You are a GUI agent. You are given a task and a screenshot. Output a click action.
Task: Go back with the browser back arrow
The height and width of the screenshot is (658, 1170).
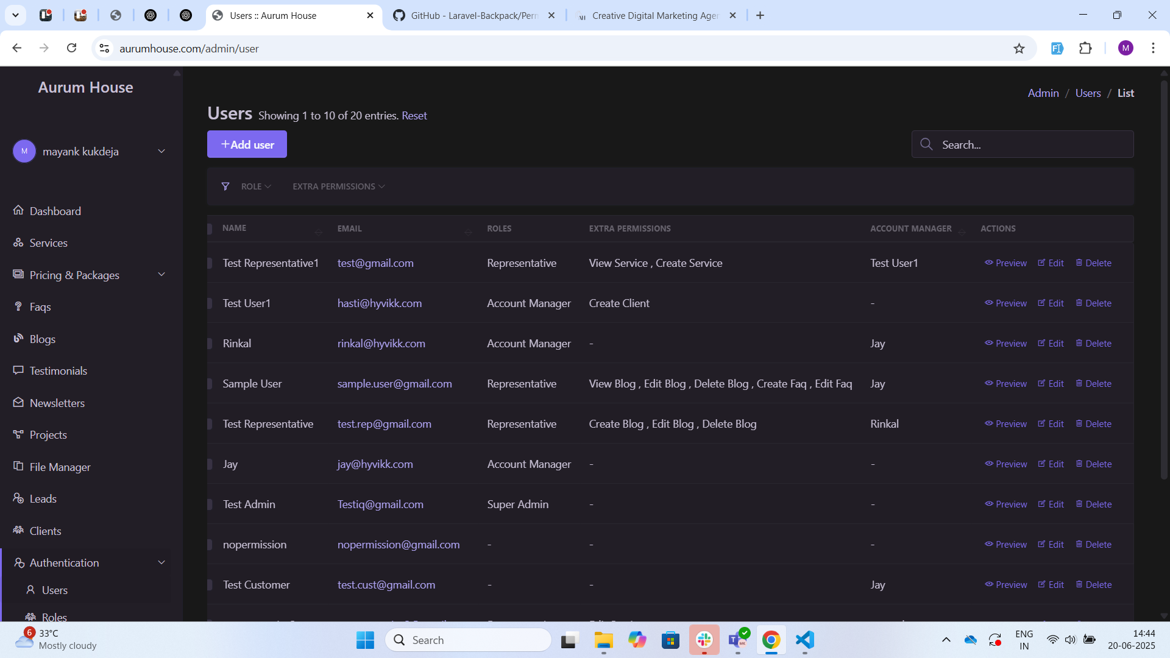pos(17,48)
